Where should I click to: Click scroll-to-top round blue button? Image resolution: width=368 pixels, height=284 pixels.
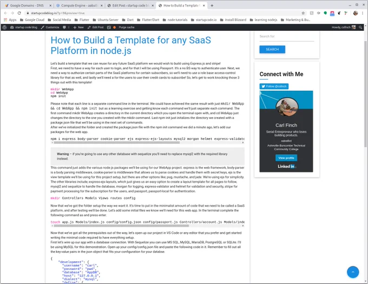click(x=353, y=272)
